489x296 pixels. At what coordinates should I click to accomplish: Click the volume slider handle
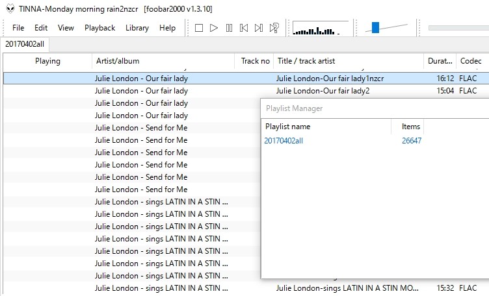click(375, 27)
